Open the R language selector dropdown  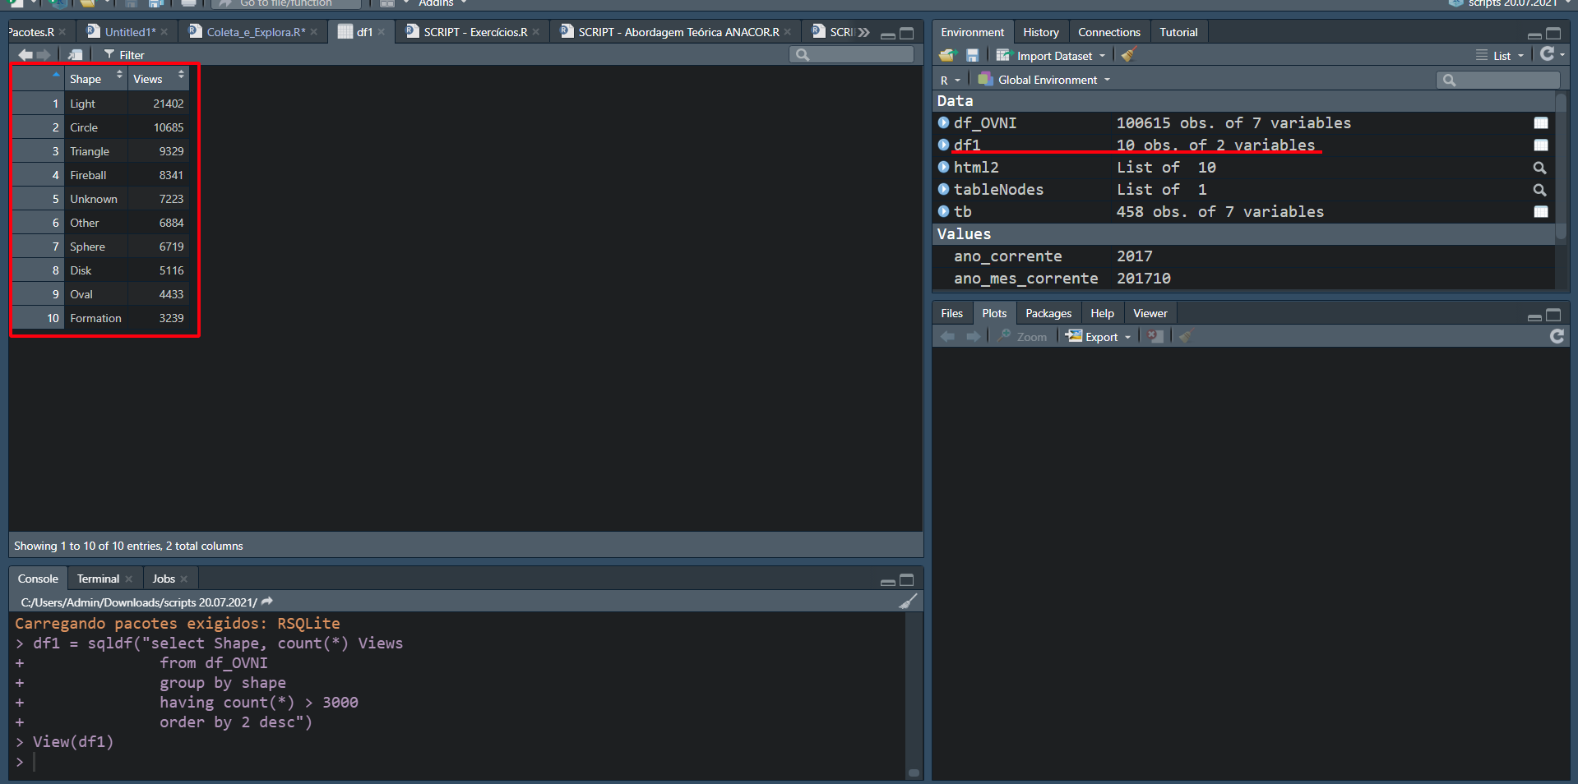[951, 80]
